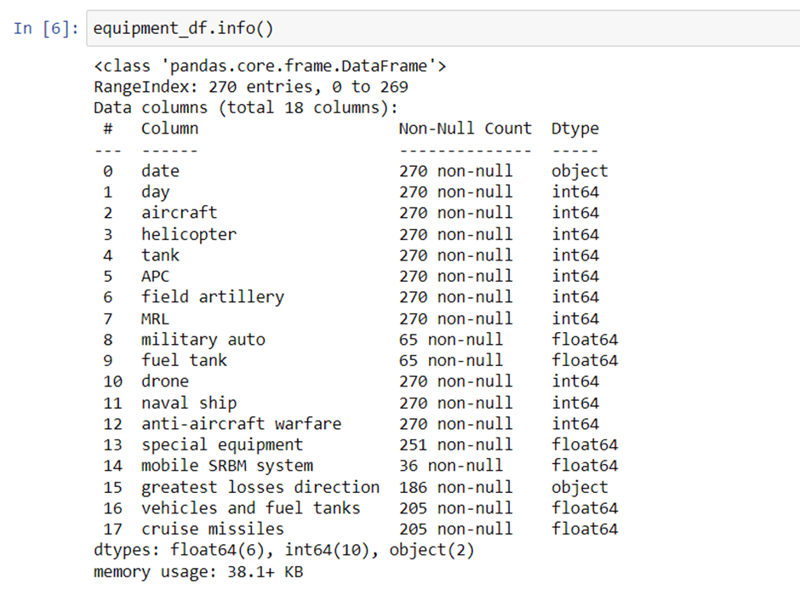Viewport: 800px width, 590px height.
Task: Click the 'anti-aircraft warfare' row
Action: (241, 424)
